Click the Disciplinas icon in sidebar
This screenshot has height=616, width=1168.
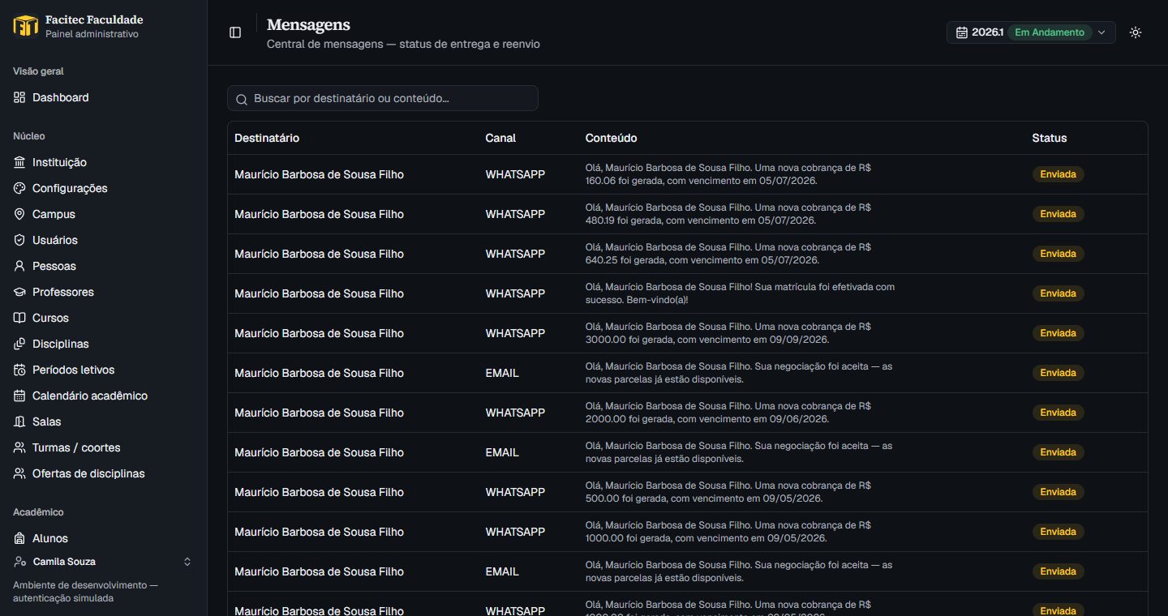[x=19, y=344]
